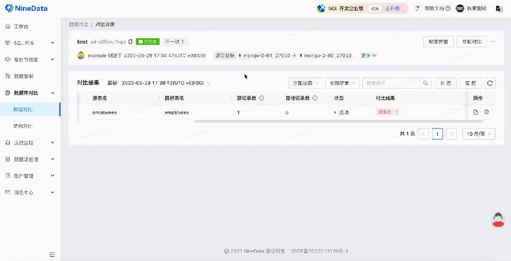Viewport: 511px width, 261px height.
Task: Click the 备份与恢复 cloud icon
Action: coord(8,59)
